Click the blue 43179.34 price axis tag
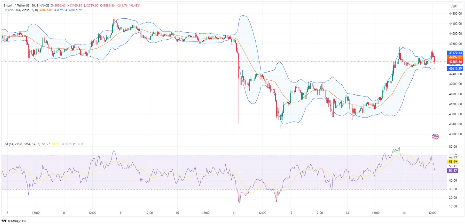 coord(455,53)
